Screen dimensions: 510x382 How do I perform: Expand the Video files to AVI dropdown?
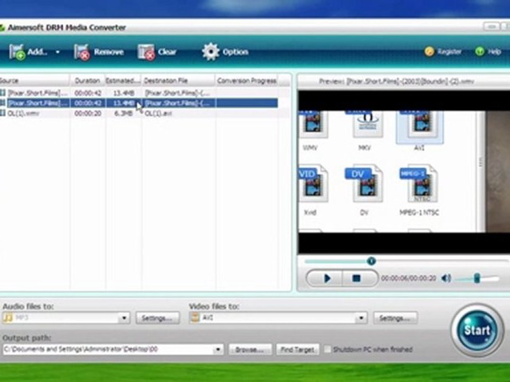point(361,318)
